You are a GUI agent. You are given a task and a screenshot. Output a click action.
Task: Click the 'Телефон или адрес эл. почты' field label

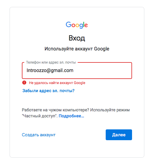click(x=51, y=62)
